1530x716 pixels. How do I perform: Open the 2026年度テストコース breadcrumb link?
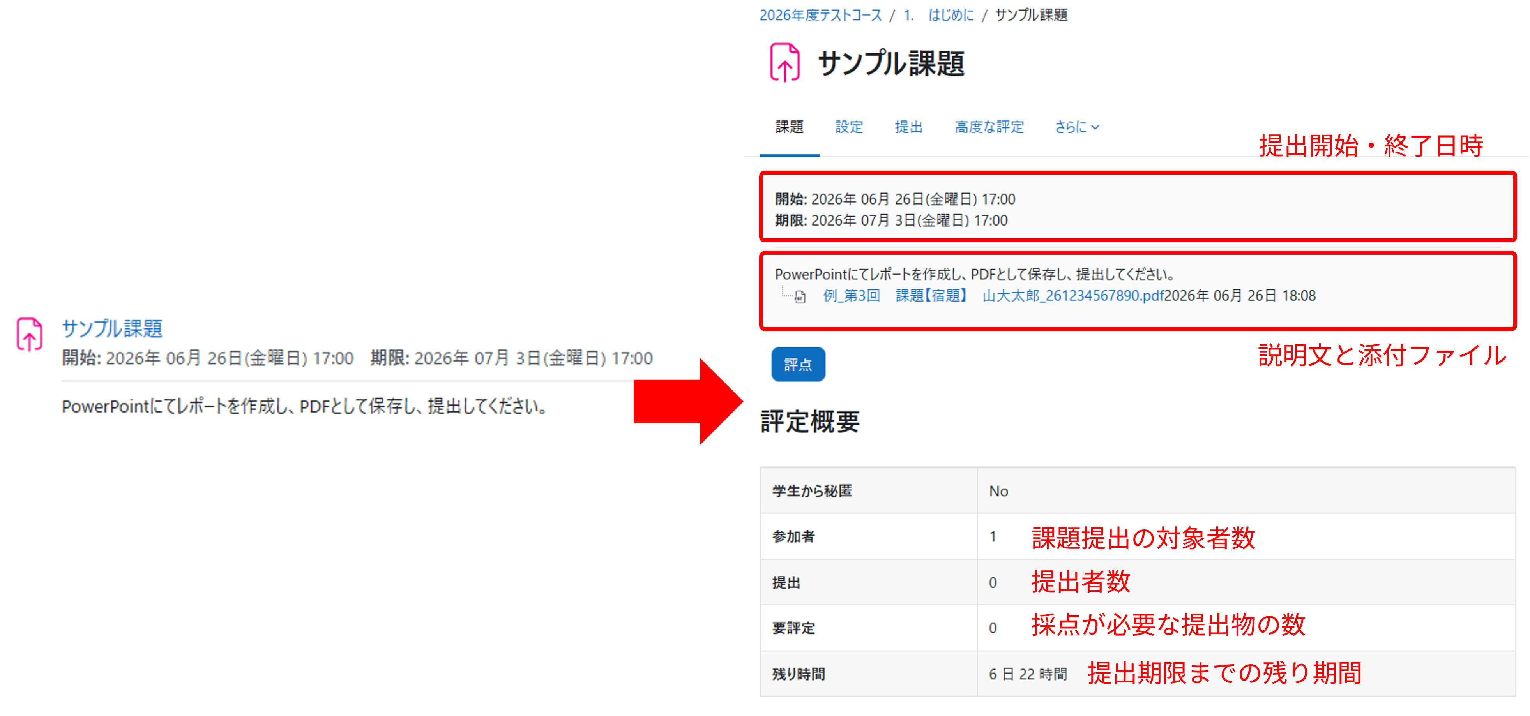pos(820,15)
